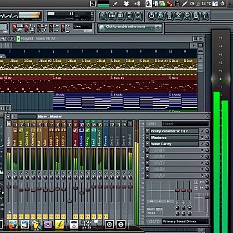Open the FX button on Kick track
This screenshot has width=233, height=233.
(x=21, y=216)
